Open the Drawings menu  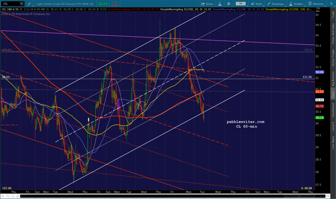tap(276, 4)
